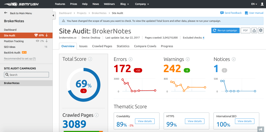Screen dimensions: 266x132
Task: Expand the Company menu dropdown
Action: (142, 4)
